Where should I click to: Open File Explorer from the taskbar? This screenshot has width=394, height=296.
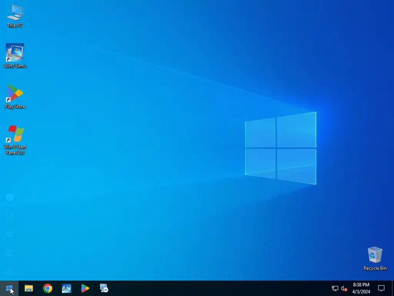pyautogui.click(x=28, y=288)
